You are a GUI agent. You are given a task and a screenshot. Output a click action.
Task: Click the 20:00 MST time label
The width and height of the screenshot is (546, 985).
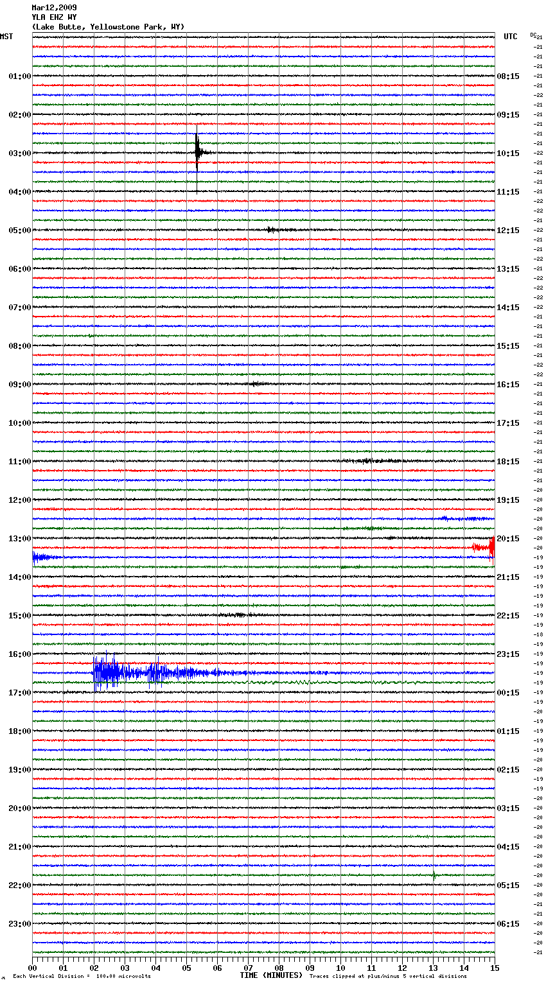[19, 808]
